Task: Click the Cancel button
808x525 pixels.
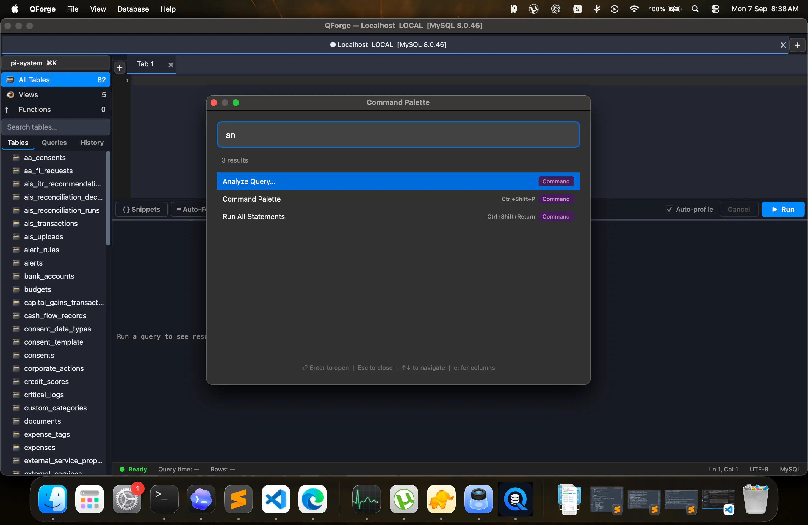Action: coord(739,209)
